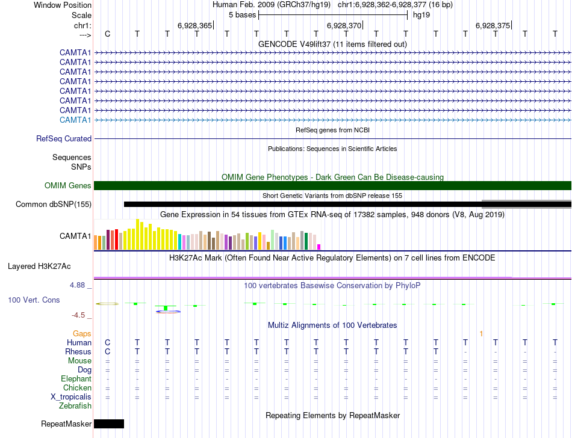
Task: Select the "Dog" species label
Action: [x=84, y=370]
